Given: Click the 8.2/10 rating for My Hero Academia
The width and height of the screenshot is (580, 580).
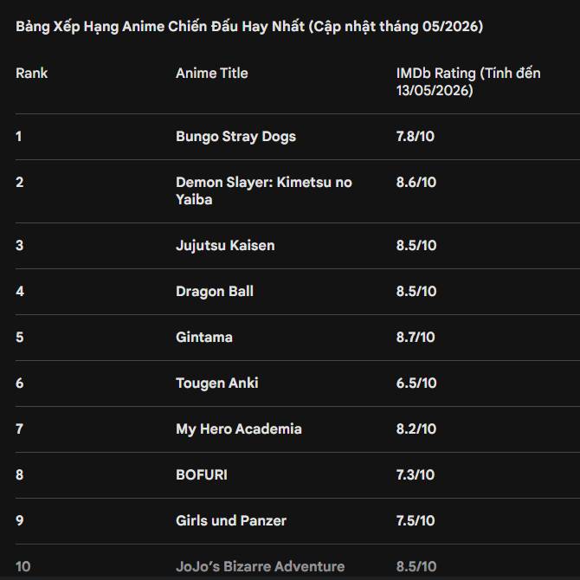Looking at the screenshot, I should pos(416,429).
